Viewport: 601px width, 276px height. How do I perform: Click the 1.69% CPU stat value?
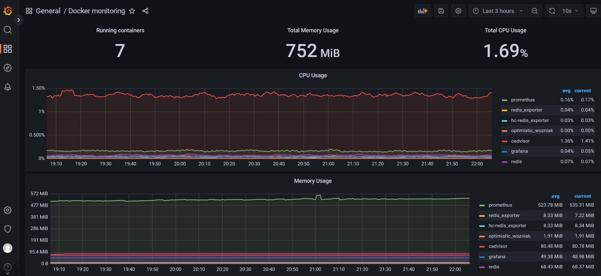tap(505, 51)
